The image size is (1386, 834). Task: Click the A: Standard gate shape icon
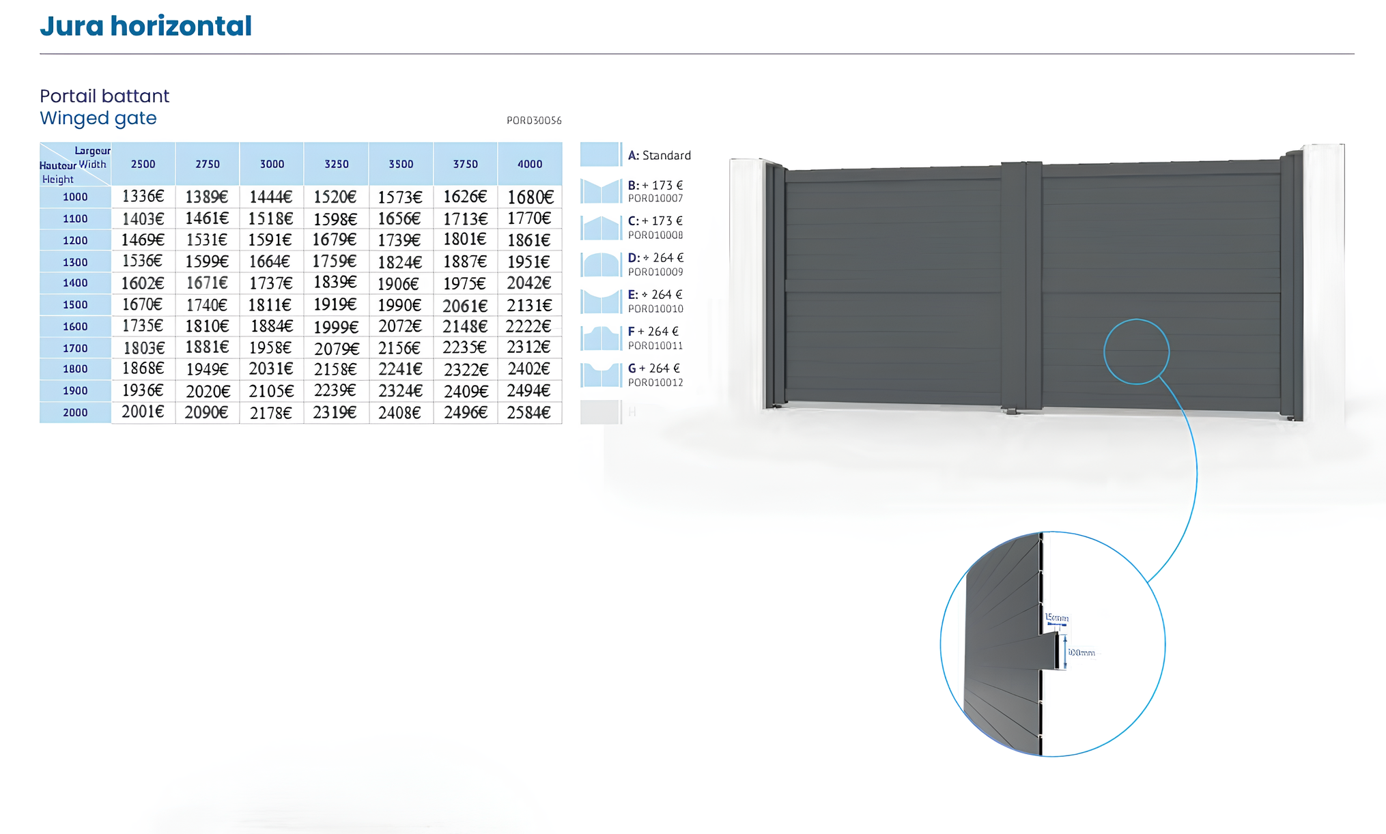pos(600,154)
